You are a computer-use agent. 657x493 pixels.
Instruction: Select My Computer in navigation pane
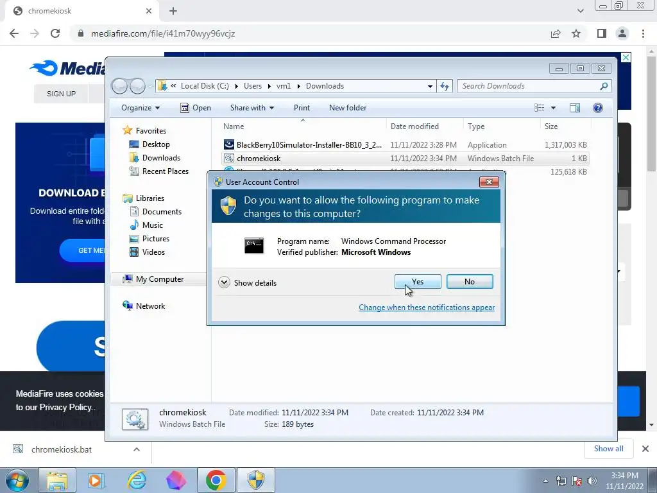click(153, 279)
